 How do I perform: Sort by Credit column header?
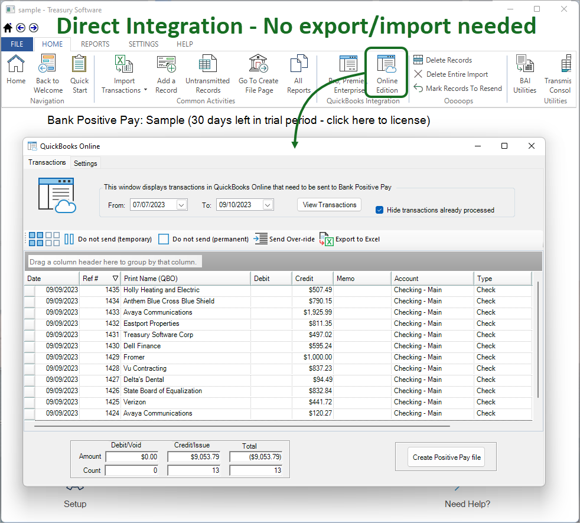312,279
